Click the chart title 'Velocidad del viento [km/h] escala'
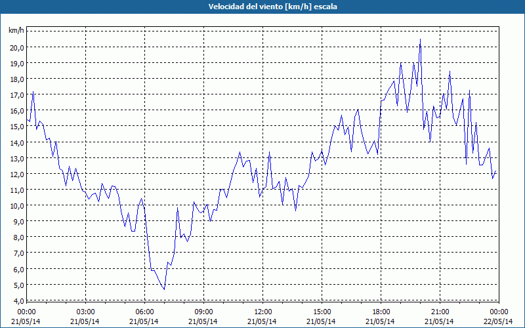This screenshot has height=328, width=525. [272, 7]
